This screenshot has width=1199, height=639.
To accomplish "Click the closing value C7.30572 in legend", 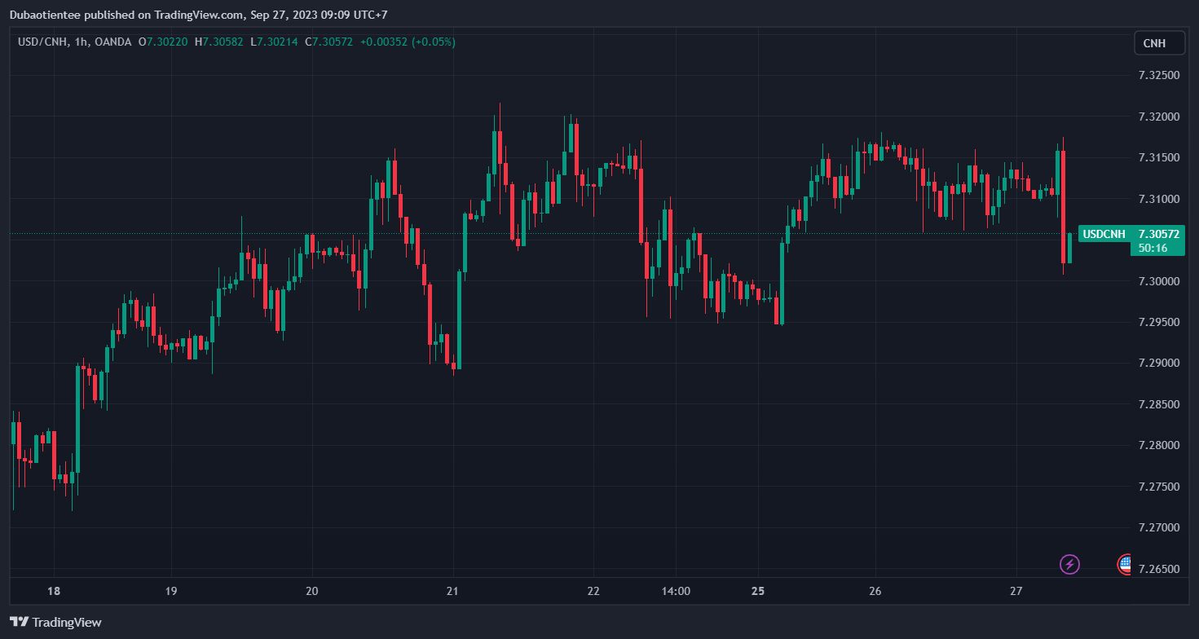I will coord(328,42).
